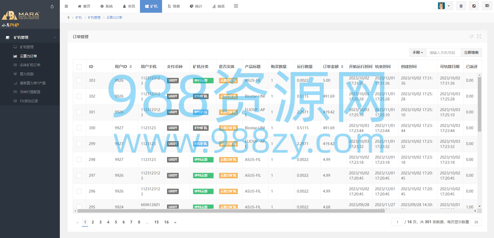Viewport: 494px width, 238px height.
Task: Switch to the 会员 top menu tab
Action: click(129, 6)
